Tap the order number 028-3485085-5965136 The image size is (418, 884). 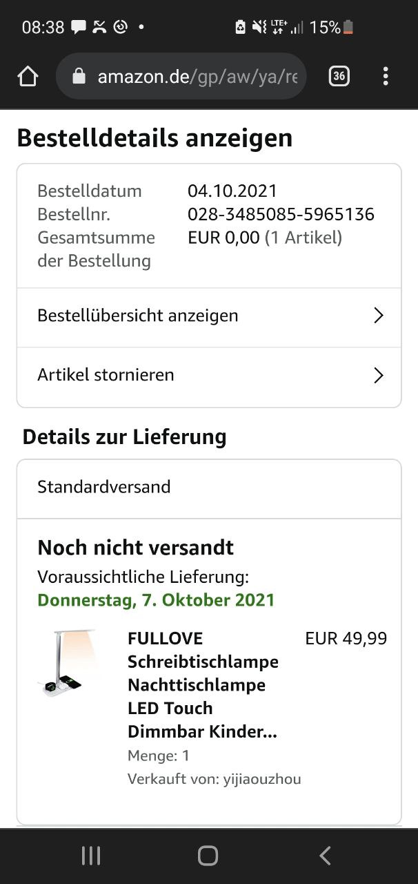281,214
